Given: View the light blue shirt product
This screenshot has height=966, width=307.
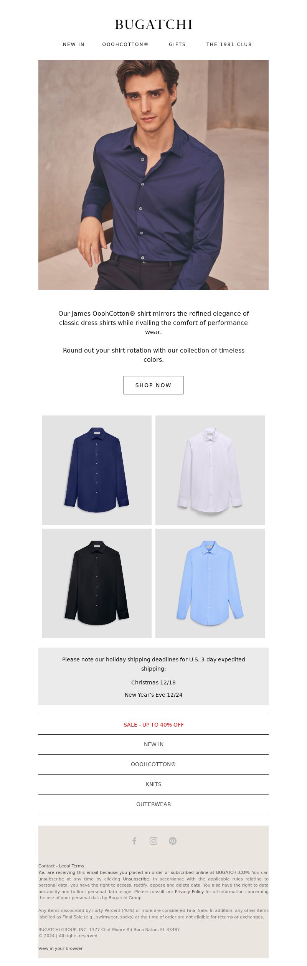Looking at the screenshot, I should 210,583.
